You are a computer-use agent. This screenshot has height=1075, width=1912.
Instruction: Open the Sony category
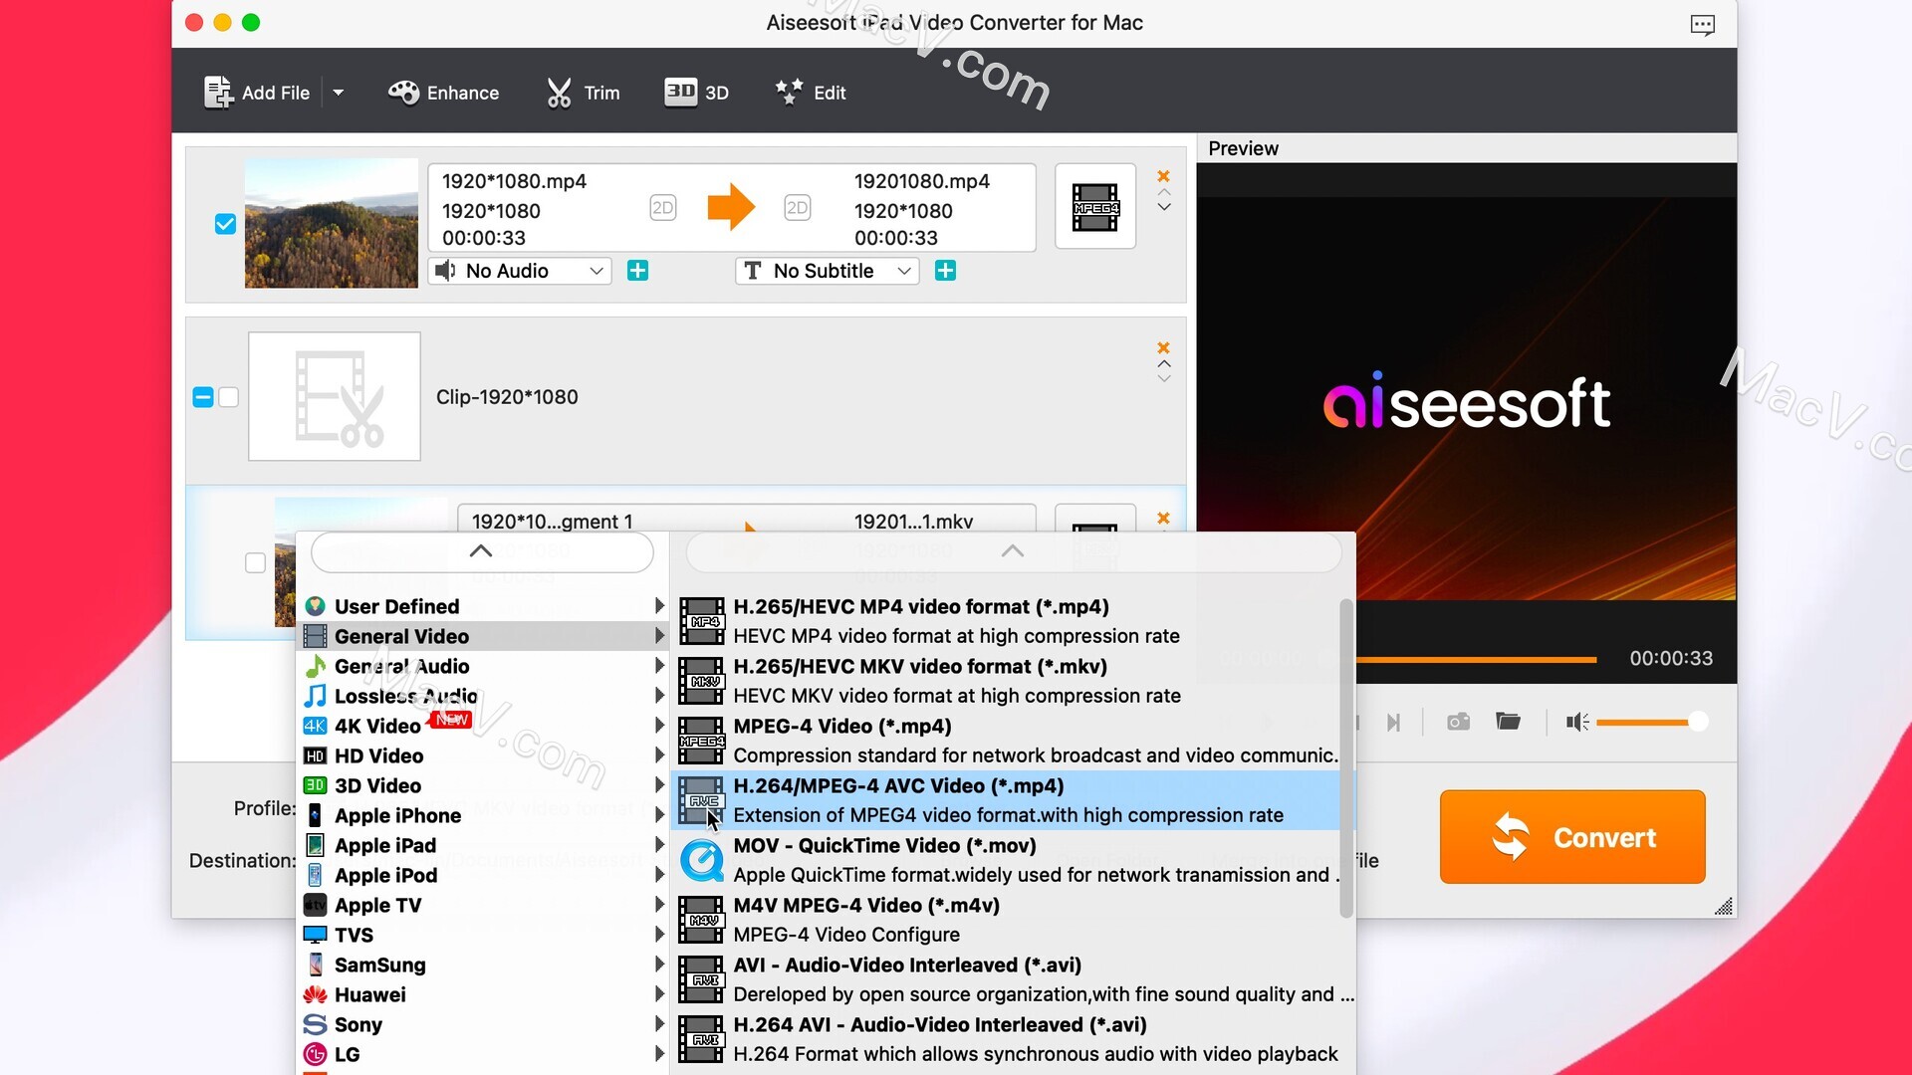point(483,1024)
